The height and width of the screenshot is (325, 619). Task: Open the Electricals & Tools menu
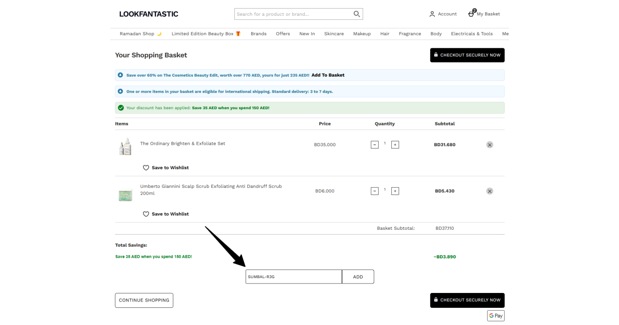click(472, 34)
